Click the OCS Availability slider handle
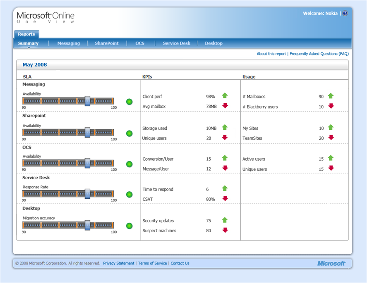The width and height of the screenshot is (367, 283). [87, 163]
